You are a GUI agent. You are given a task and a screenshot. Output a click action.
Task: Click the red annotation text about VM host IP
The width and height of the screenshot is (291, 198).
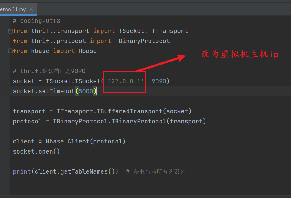pos(240,54)
